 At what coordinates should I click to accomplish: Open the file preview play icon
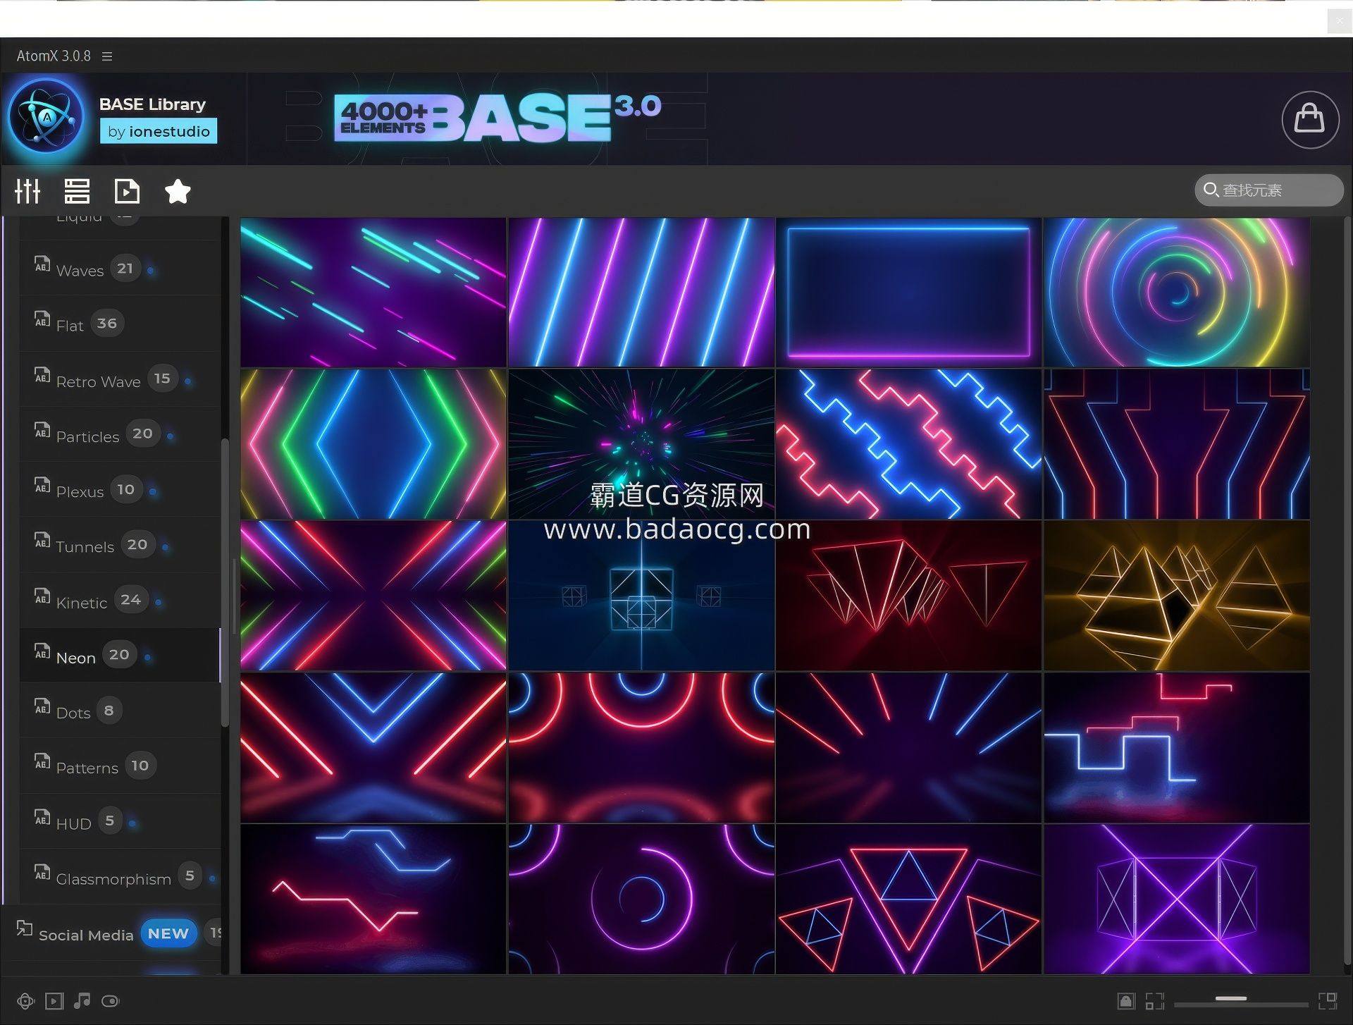tap(127, 191)
